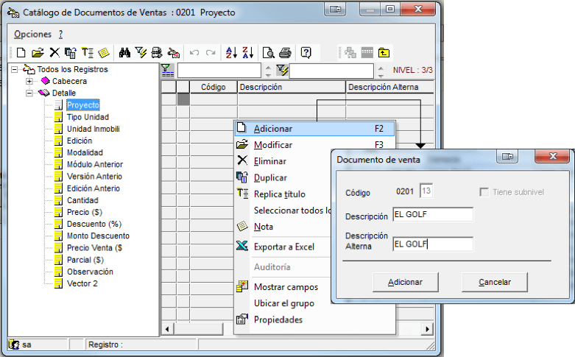Expand the Cabecera tree node
The image size is (575, 357).
(x=29, y=81)
